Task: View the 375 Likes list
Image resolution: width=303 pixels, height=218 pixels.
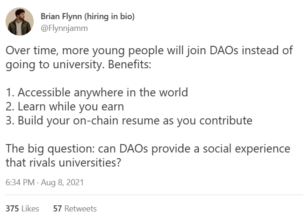Action: (x=22, y=209)
